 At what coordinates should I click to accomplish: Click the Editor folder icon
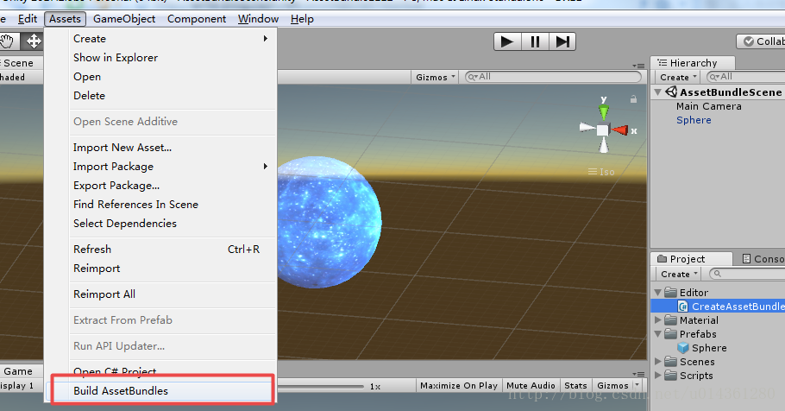(x=670, y=292)
